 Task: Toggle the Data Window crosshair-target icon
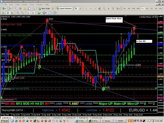[x=20, y=8]
